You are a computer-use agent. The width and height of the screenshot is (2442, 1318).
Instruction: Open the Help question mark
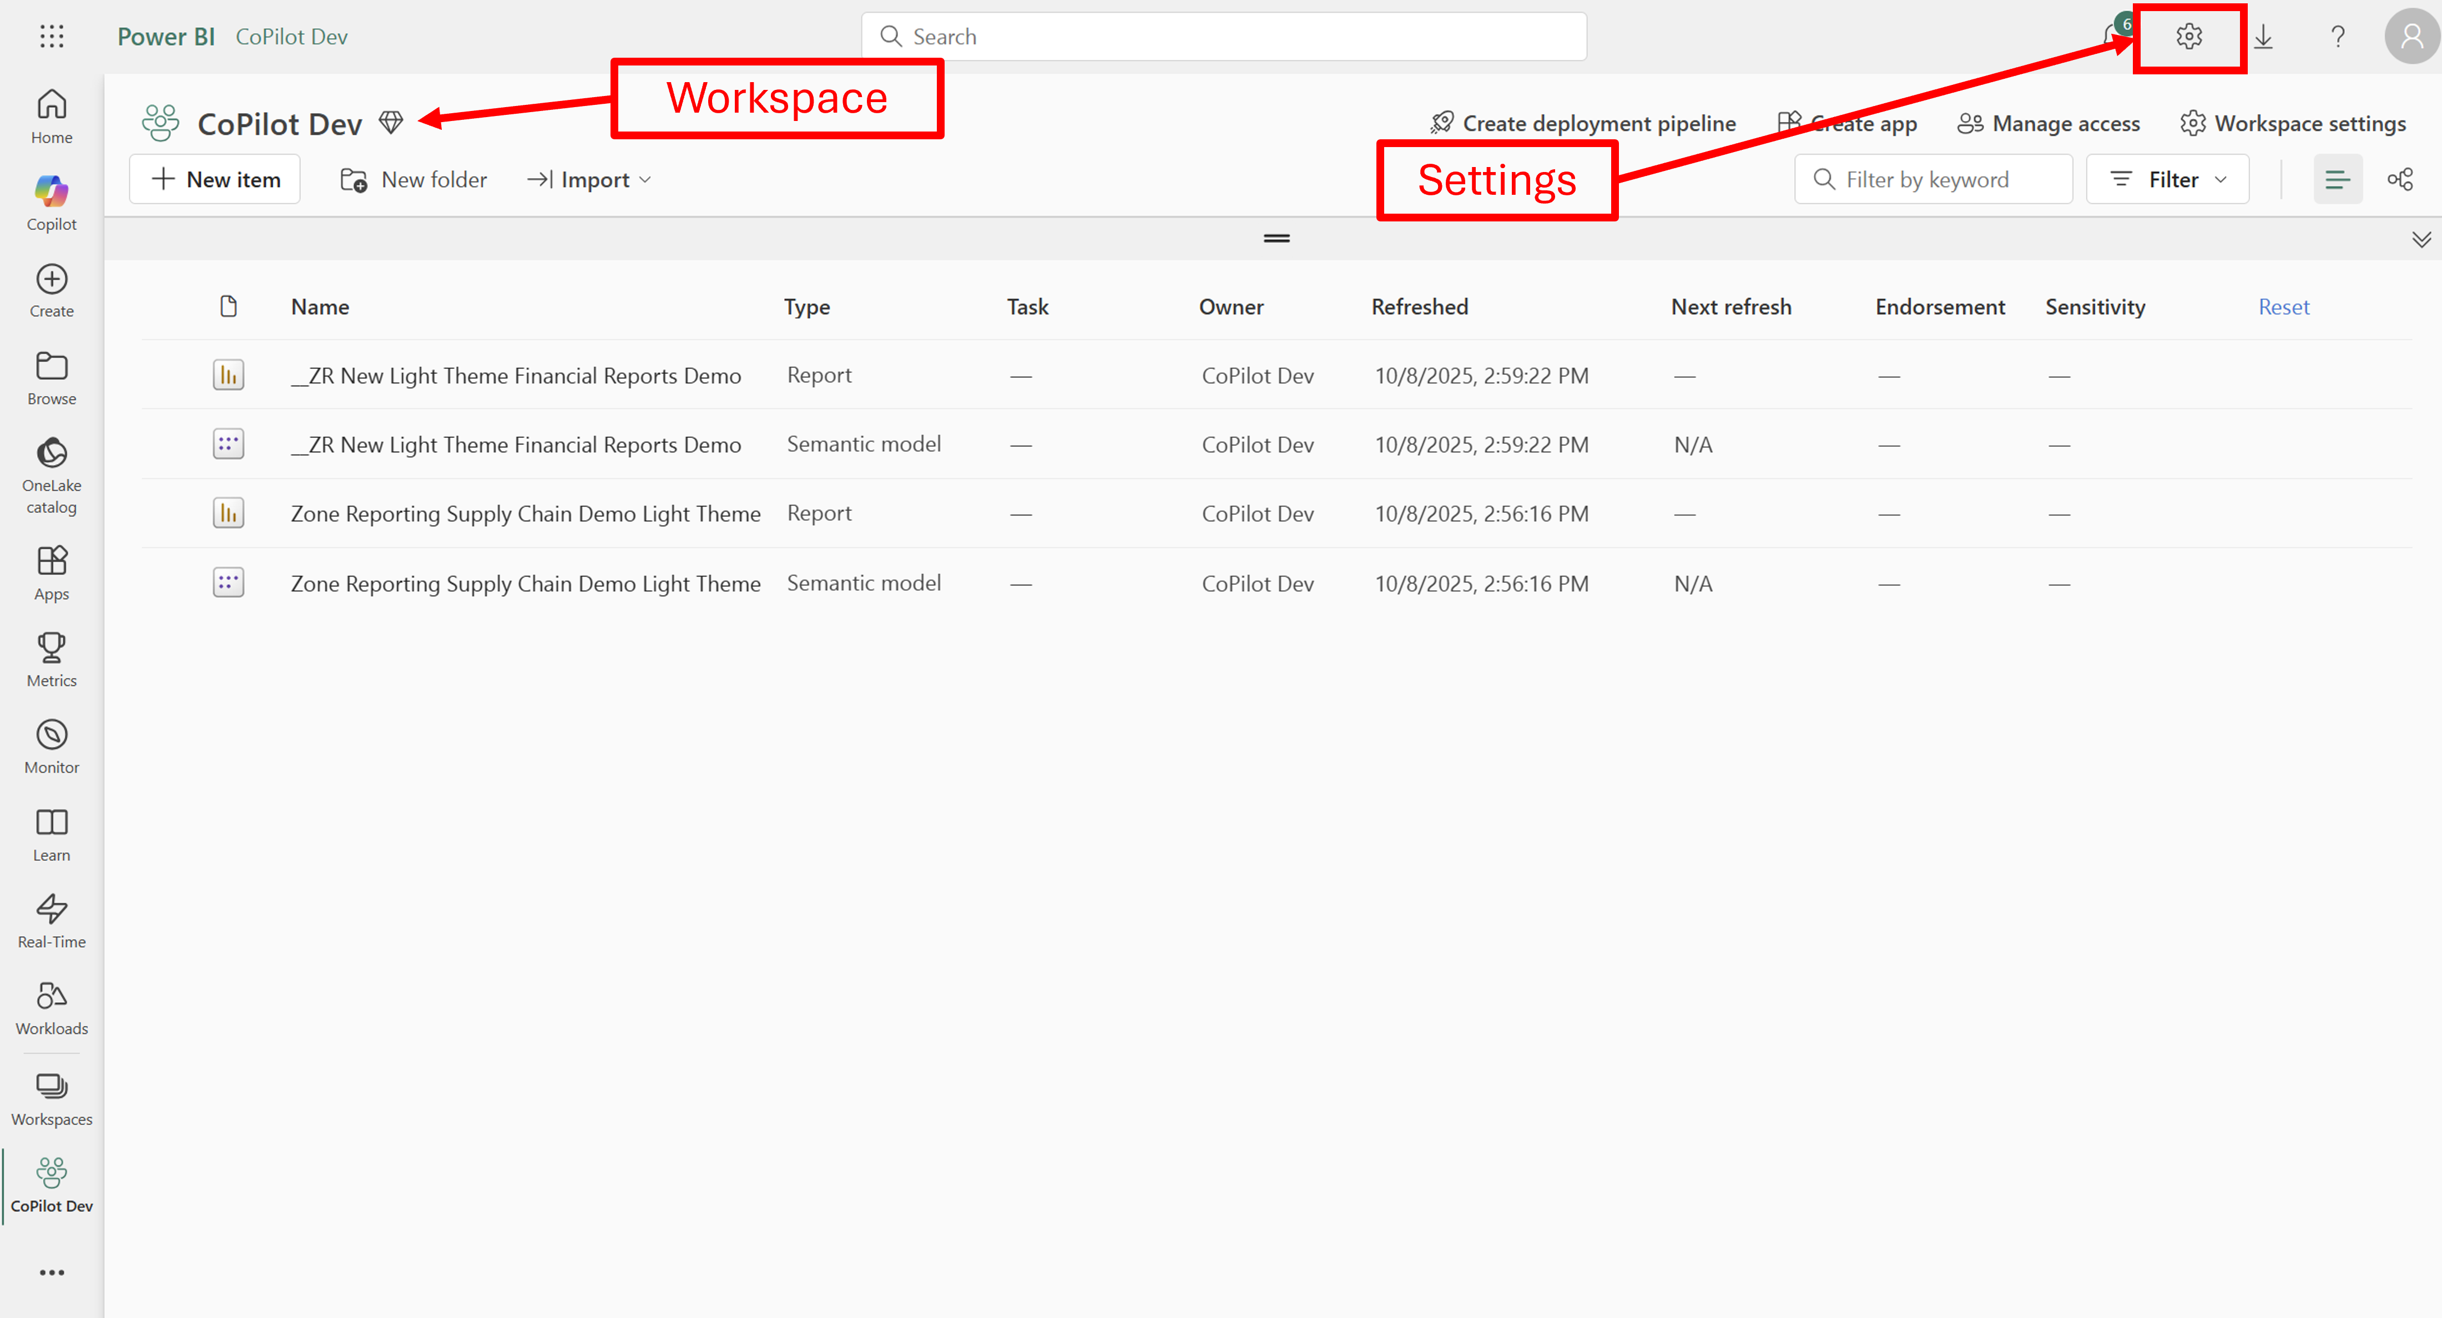coord(2338,36)
